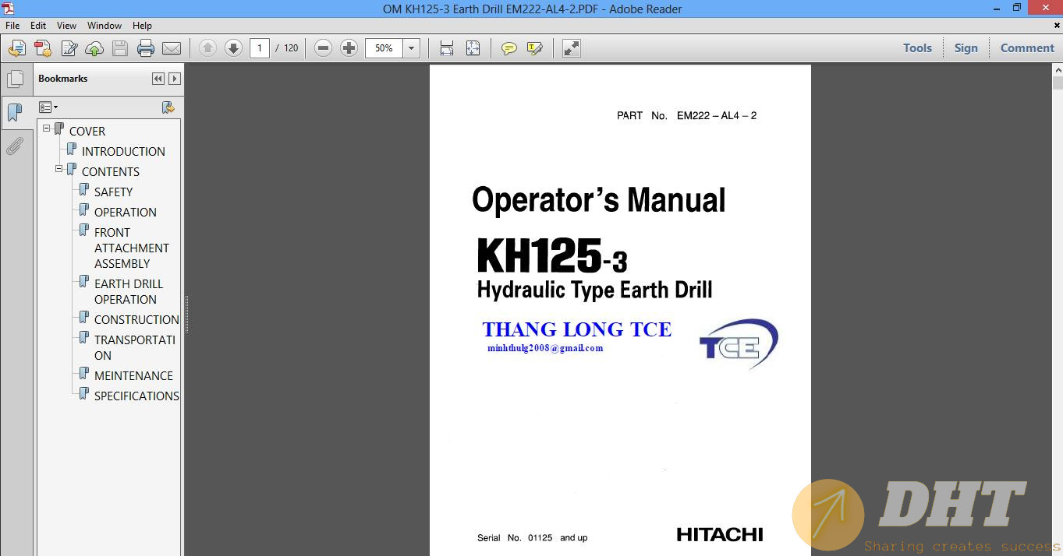
Task: Click the Send email envelope icon
Action: (172, 48)
